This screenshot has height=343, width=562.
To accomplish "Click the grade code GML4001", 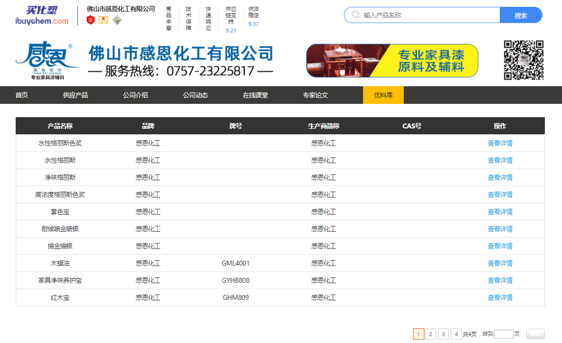I will tap(236, 263).
